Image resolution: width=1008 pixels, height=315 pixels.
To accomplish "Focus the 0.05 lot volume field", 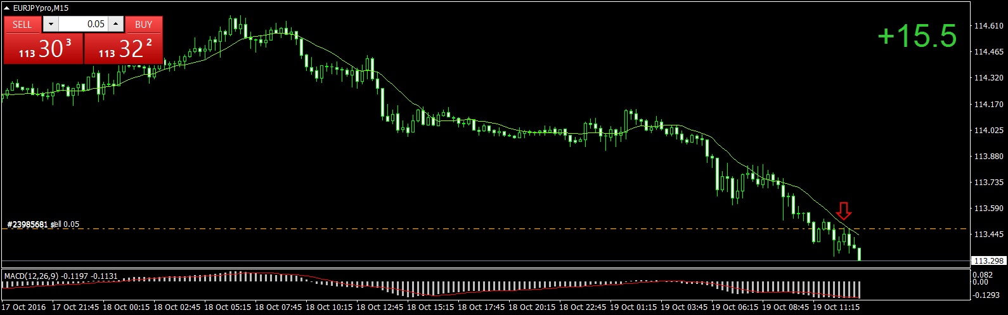I will coord(83,24).
